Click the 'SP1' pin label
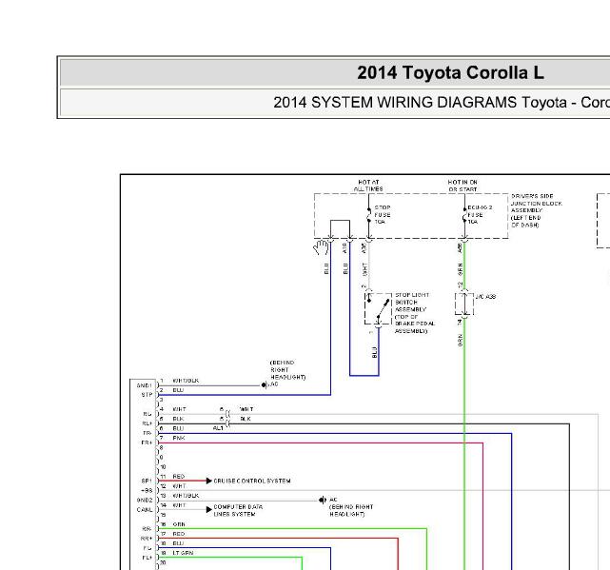The width and height of the screenshot is (610, 570). click(147, 481)
